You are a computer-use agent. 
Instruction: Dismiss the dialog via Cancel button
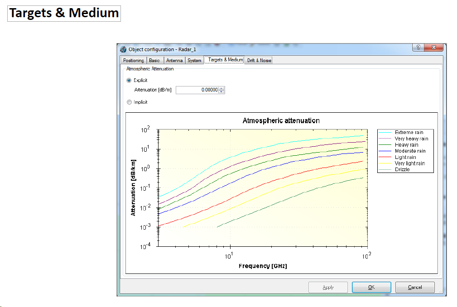pos(415,287)
